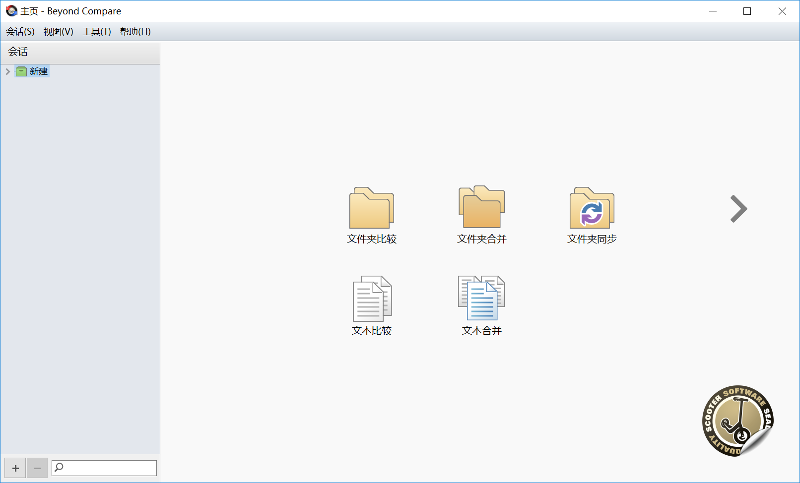Launch the 文件夹合并 folder merge icon
Viewport: 800px width, 483px height.
point(482,207)
